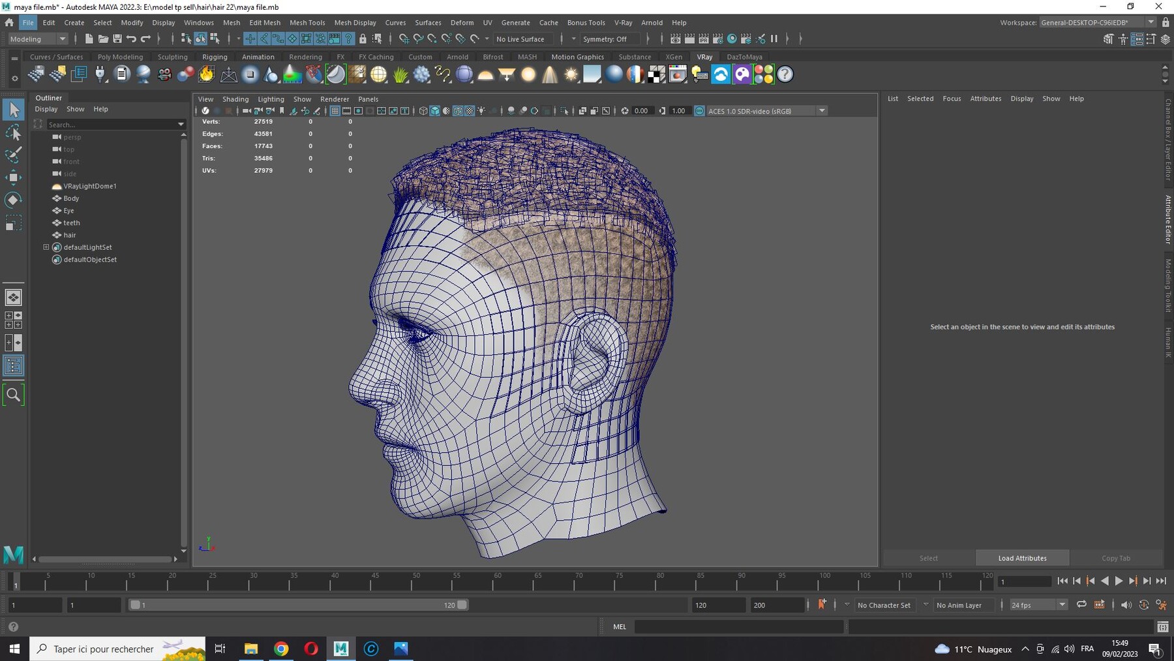Open the search magnifier icon in sidebar

point(13,395)
